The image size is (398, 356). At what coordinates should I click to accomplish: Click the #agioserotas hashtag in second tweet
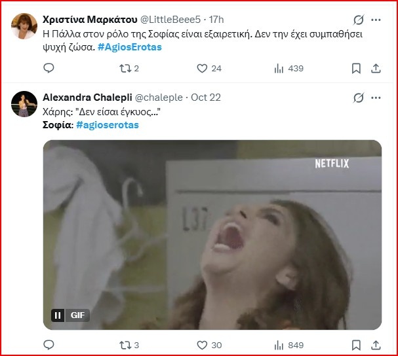pos(107,124)
